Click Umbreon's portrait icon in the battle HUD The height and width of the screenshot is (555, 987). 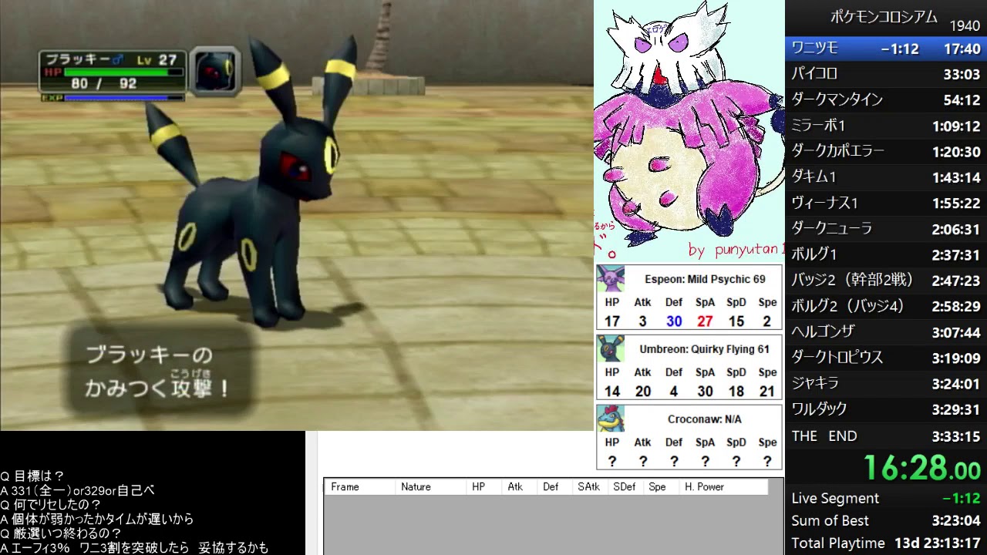click(x=214, y=72)
